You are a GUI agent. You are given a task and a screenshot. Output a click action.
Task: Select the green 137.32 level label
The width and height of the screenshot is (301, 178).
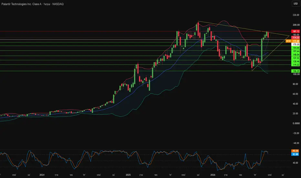coord(296,58)
